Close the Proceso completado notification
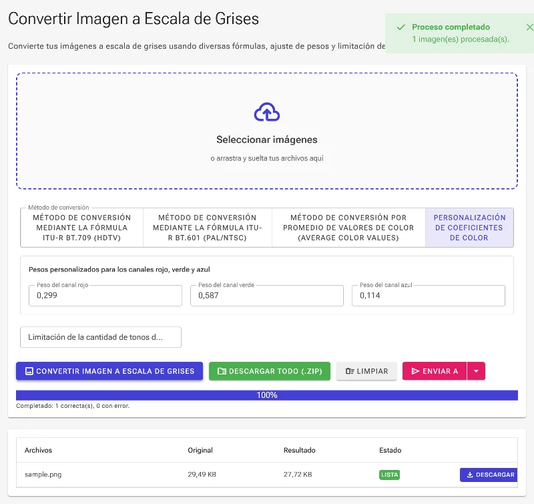Image resolution: width=534 pixels, height=504 pixels. point(529,27)
